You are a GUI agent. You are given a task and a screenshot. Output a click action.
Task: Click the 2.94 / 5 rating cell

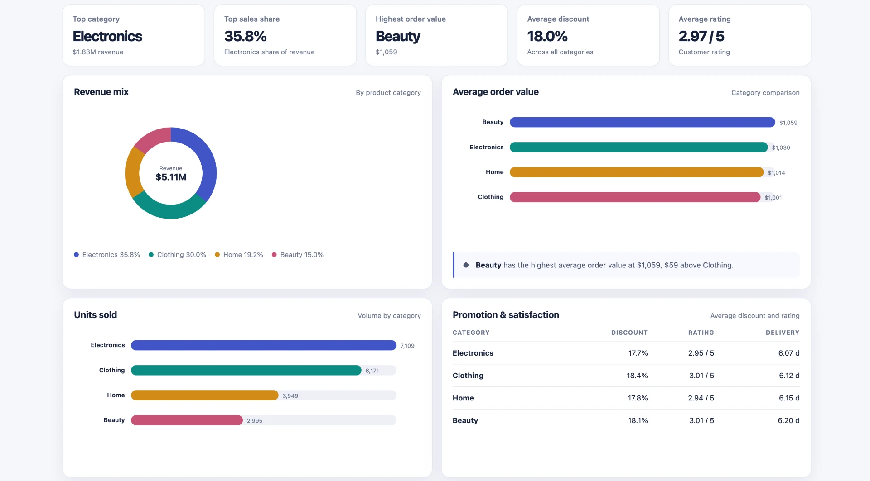pos(701,398)
